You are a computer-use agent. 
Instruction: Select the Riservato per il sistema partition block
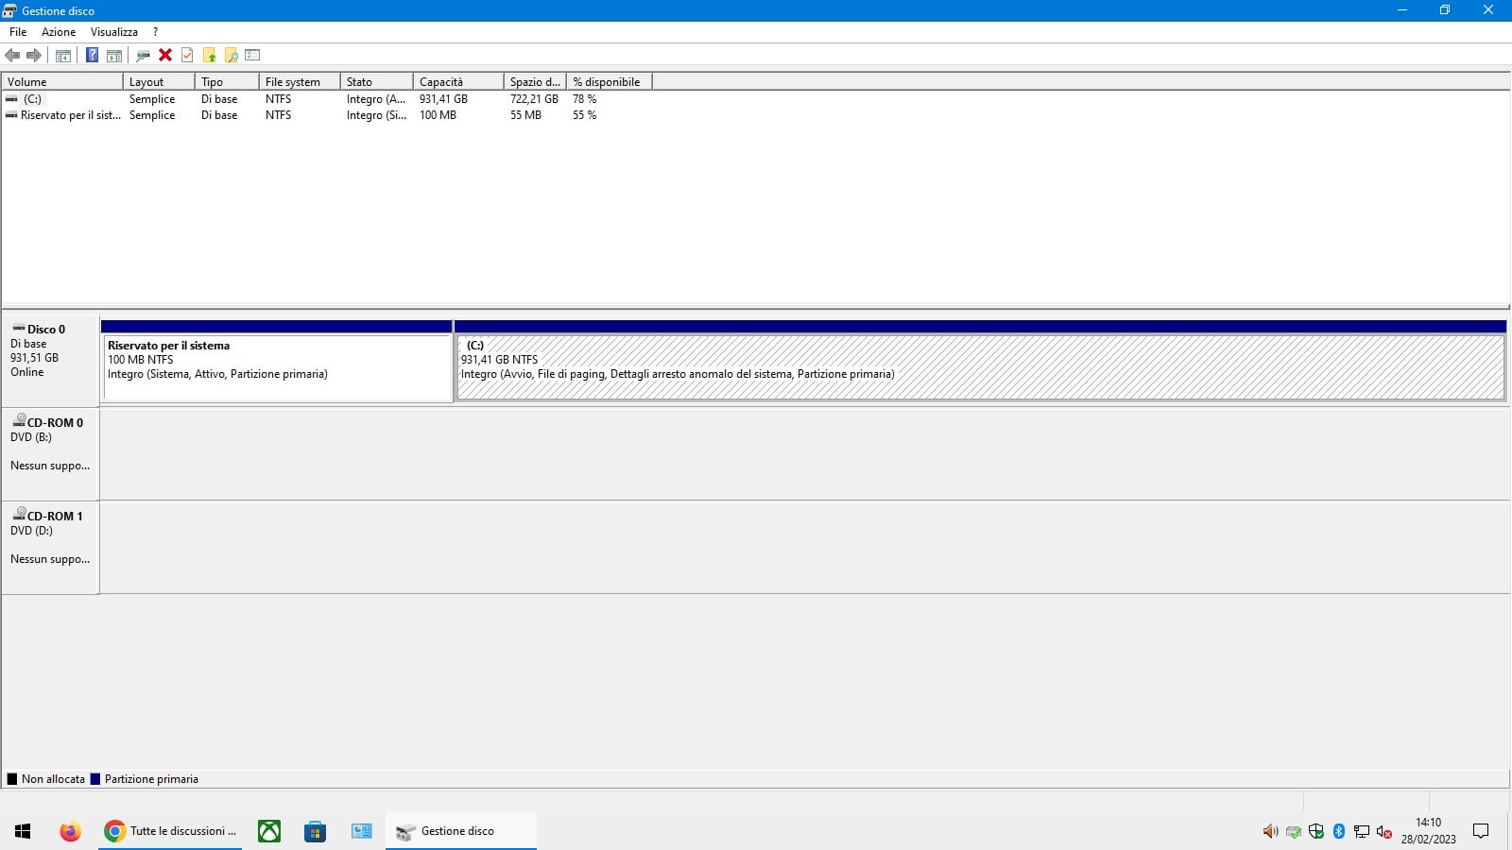[x=277, y=362]
